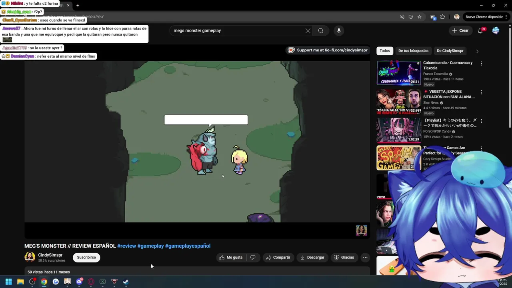Open Cabareteando Cuernavaca y Tlaxcala thumbnail
This screenshot has width=512, height=288.
tap(399, 73)
